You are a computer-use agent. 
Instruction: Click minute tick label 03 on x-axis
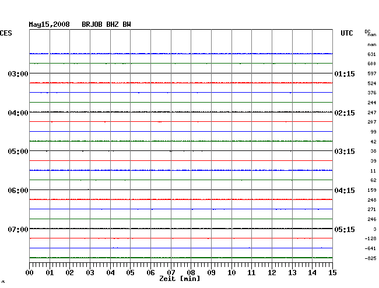pyautogui.click(x=90, y=273)
